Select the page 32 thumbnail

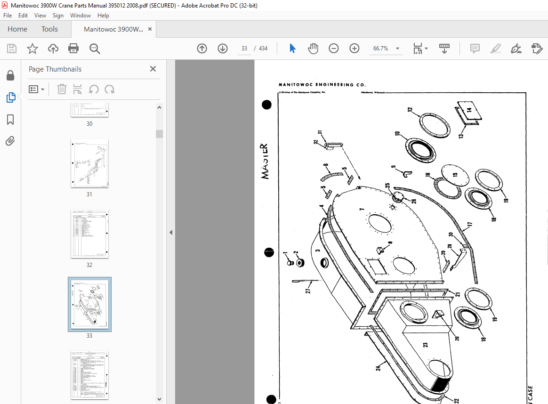coord(90,234)
